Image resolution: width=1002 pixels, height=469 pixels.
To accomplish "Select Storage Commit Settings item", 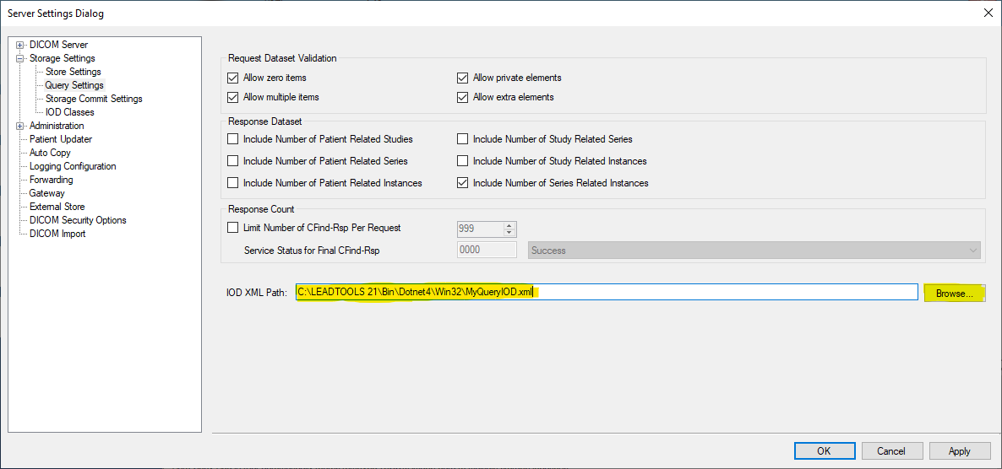I will point(94,99).
